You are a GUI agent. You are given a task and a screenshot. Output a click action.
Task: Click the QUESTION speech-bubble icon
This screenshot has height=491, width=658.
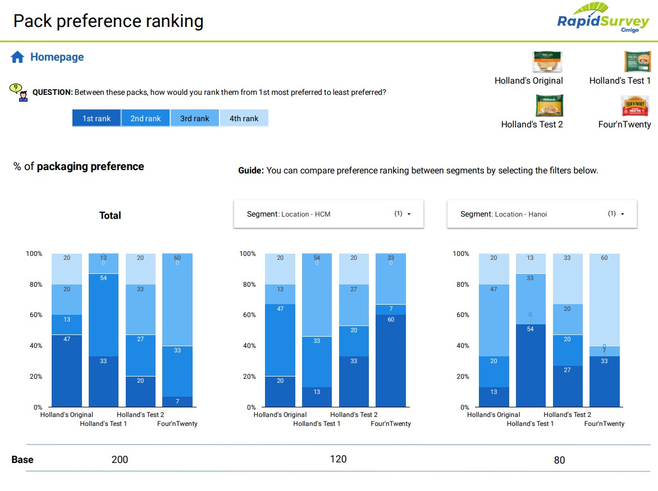coord(15,89)
